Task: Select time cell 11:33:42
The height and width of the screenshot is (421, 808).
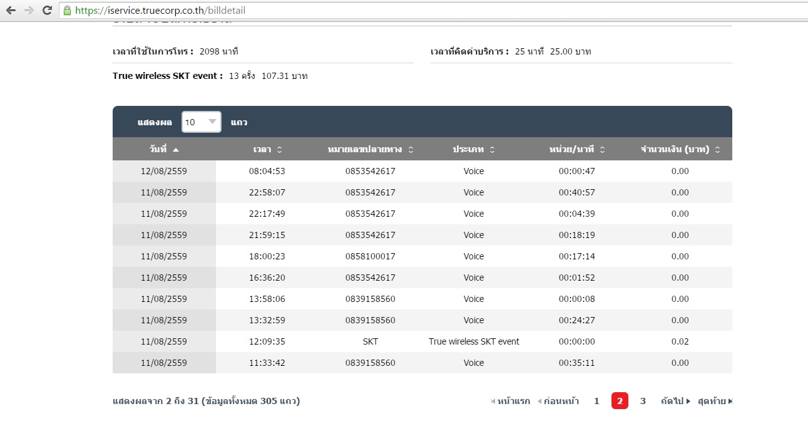Action: (267, 363)
